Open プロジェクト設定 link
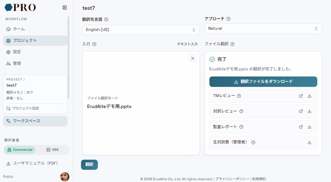The height and width of the screenshot is (182, 331). tap(23, 108)
